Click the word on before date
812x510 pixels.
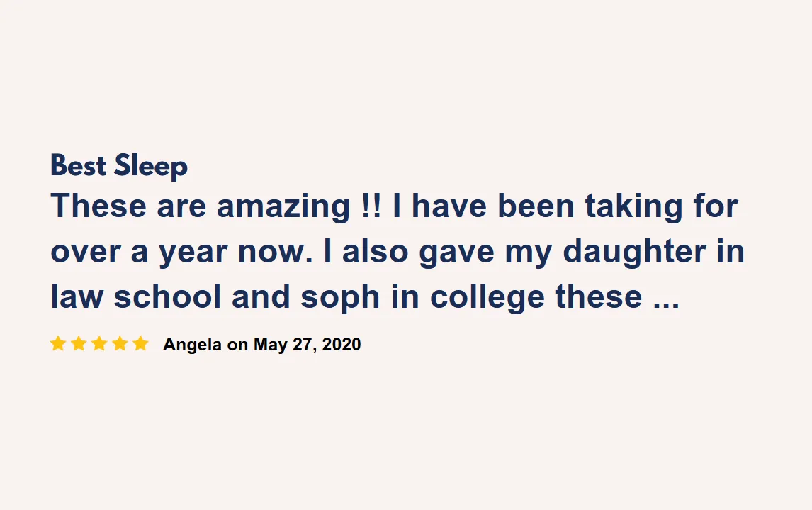237,345
